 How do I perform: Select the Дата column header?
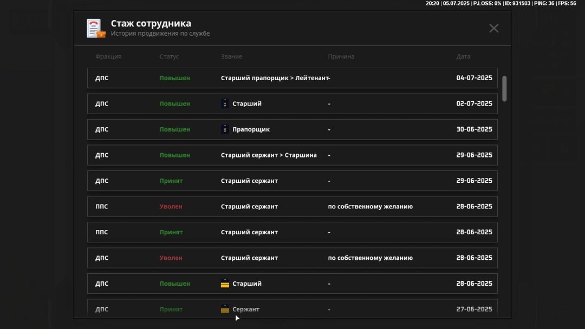coord(463,57)
